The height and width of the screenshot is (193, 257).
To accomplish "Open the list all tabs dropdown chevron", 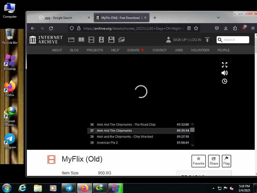I will pos(218,18).
